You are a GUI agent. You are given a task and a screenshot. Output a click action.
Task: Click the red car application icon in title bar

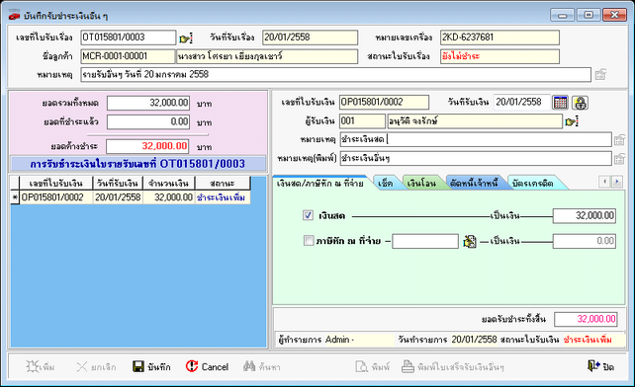pyautogui.click(x=14, y=16)
